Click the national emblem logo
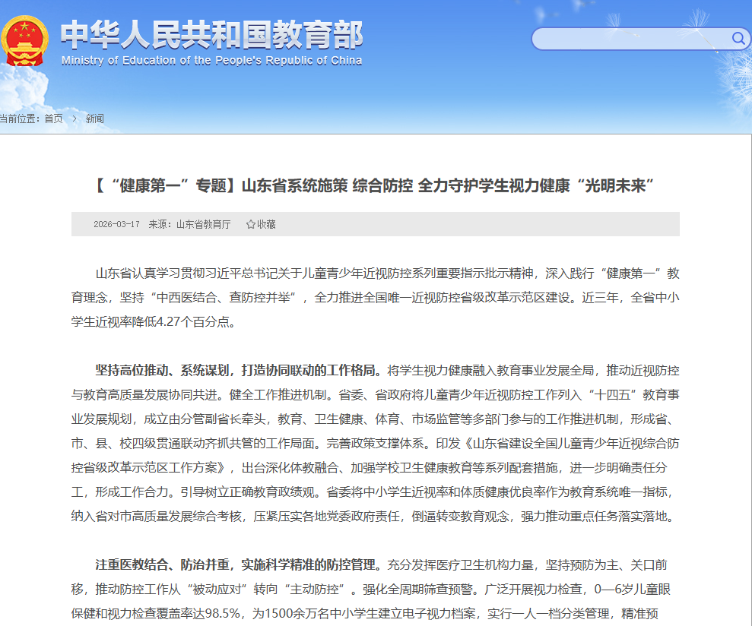752x626 pixels. coord(24,41)
